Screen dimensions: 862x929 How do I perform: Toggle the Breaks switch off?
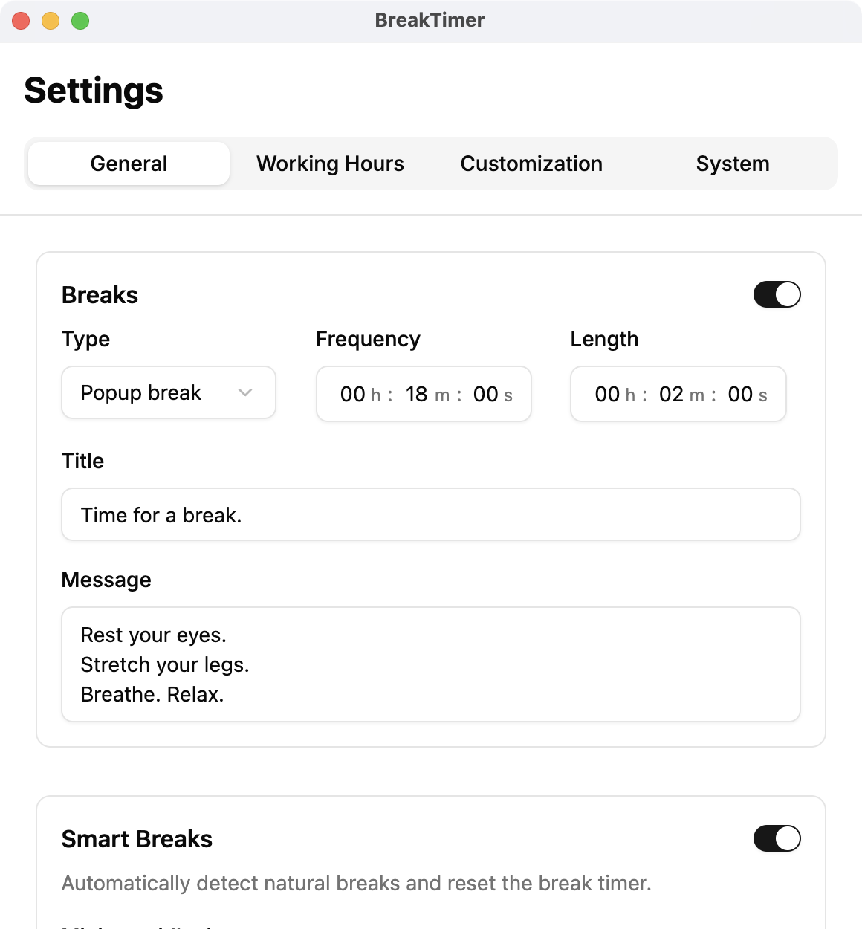[777, 294]
